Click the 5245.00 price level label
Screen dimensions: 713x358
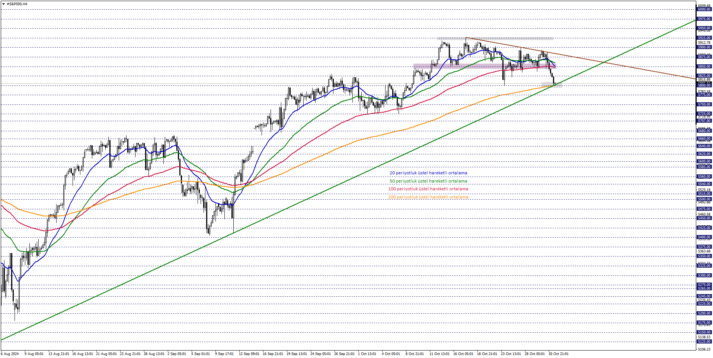coord(704,296)
